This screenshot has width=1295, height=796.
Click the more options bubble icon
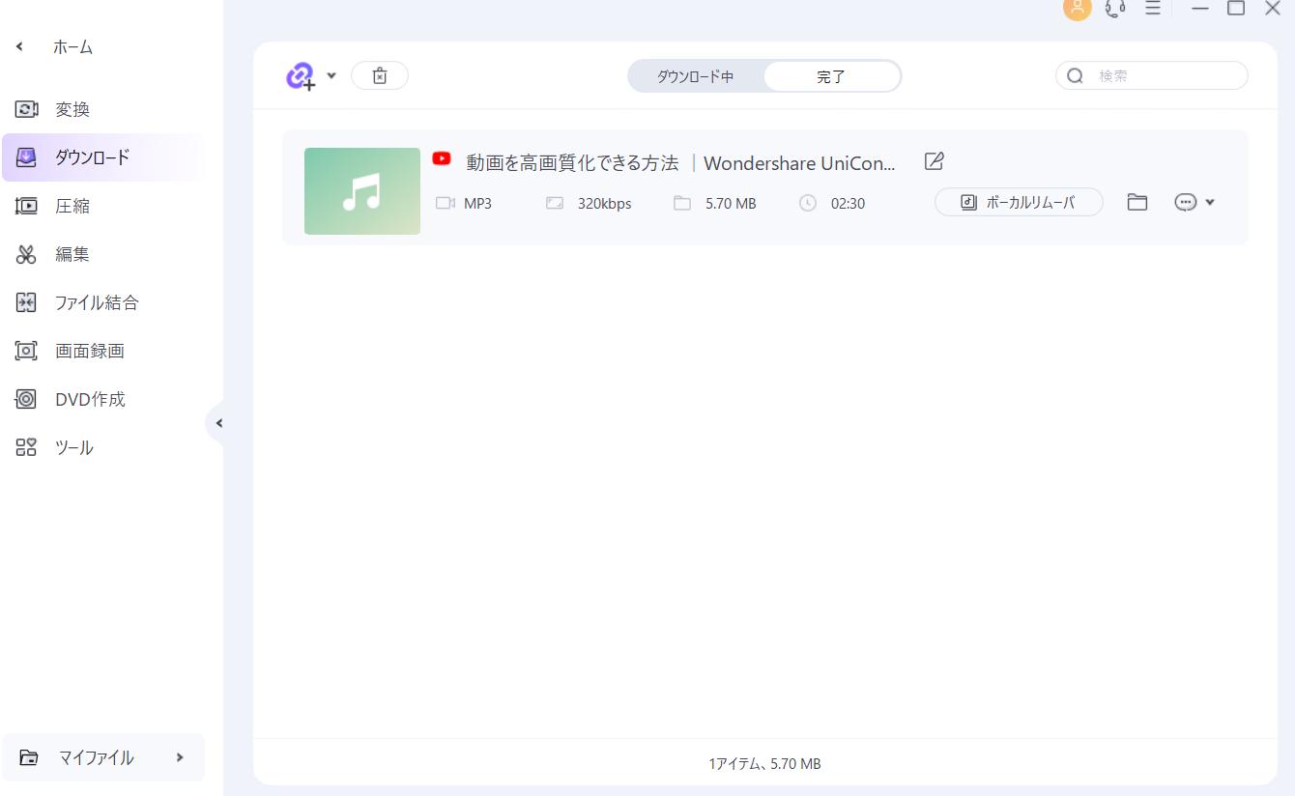coord(1186,202)
